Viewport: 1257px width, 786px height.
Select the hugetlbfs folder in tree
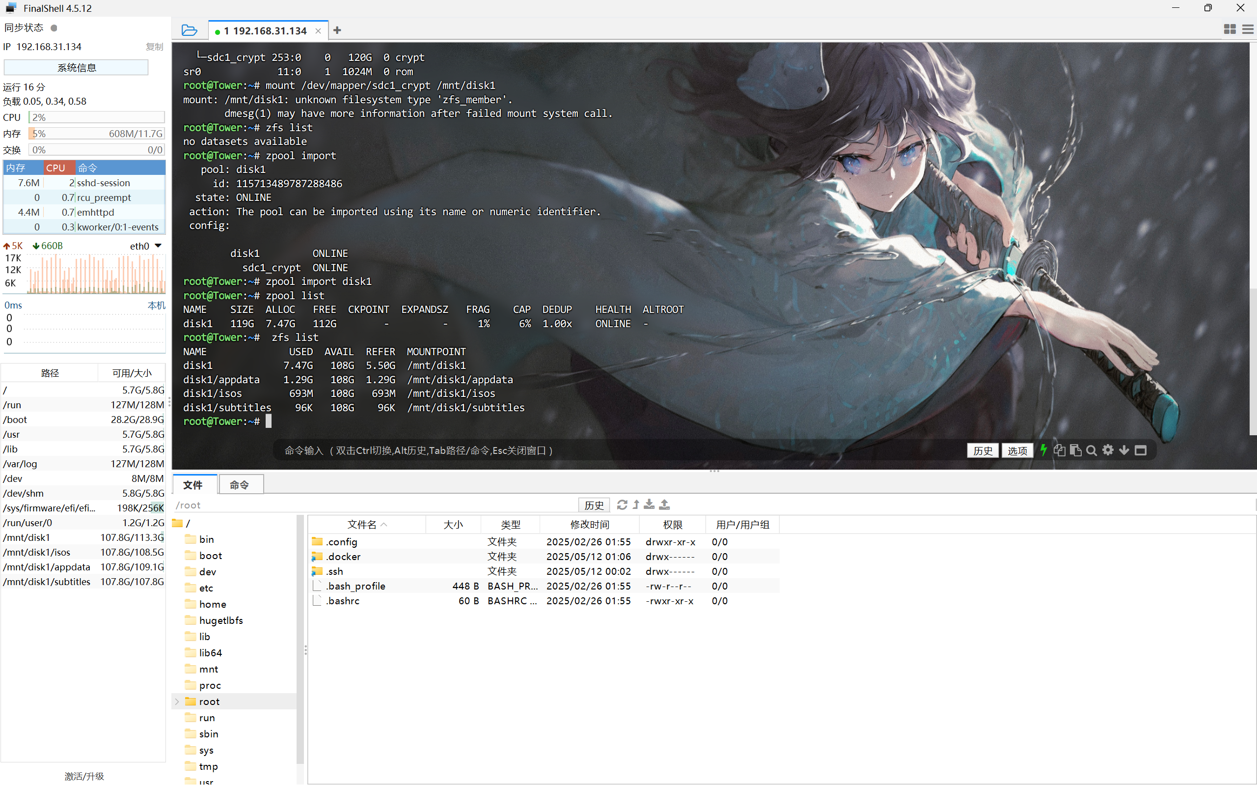(221, 619)
